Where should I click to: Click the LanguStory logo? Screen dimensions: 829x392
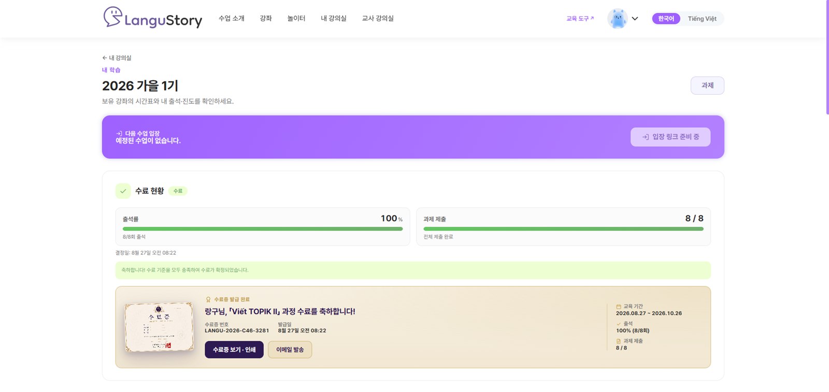(153, 18)
